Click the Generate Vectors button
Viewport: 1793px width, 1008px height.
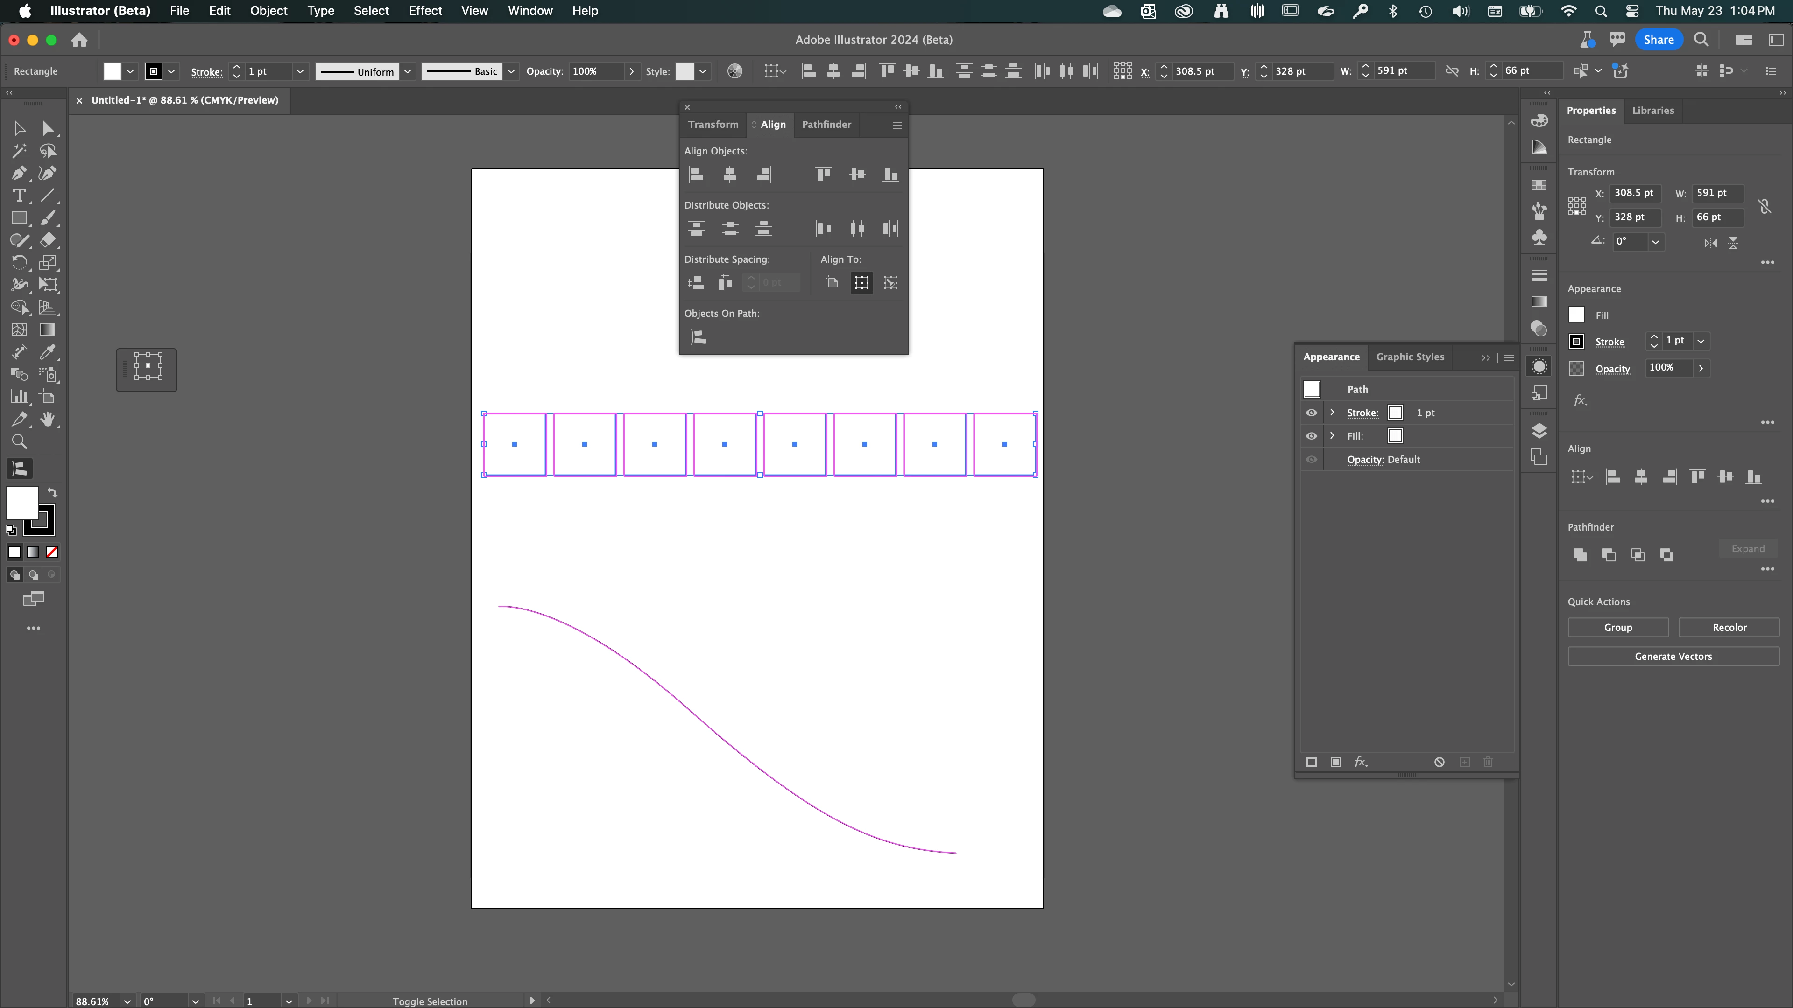tap(1673, 656)
